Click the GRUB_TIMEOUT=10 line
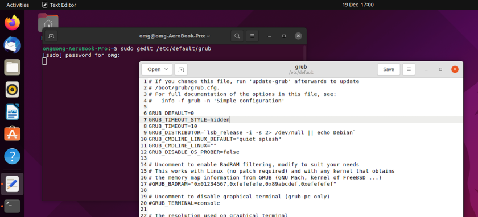 tap(173, 126)
